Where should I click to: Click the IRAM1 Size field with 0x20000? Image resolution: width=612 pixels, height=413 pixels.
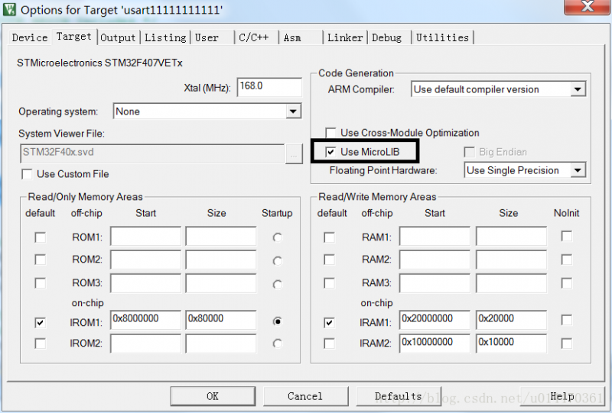click(x=511, y=320)
